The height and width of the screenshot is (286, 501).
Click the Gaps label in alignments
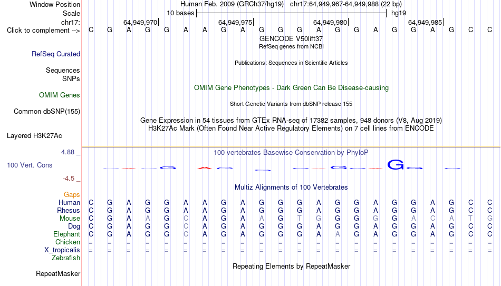click(72, 195)
